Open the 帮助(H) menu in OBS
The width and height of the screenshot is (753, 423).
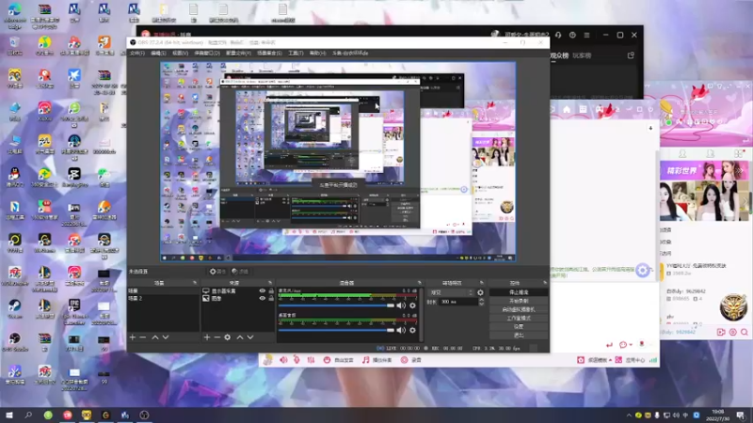tap(317, 54)
